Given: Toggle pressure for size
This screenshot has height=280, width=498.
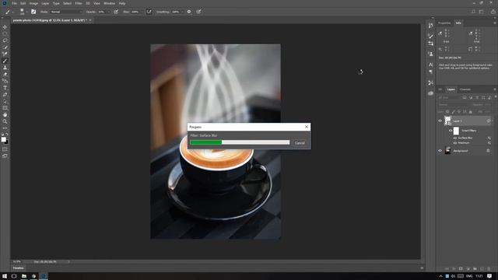Looking at the screenshot, I should click(x=198, y=12).
